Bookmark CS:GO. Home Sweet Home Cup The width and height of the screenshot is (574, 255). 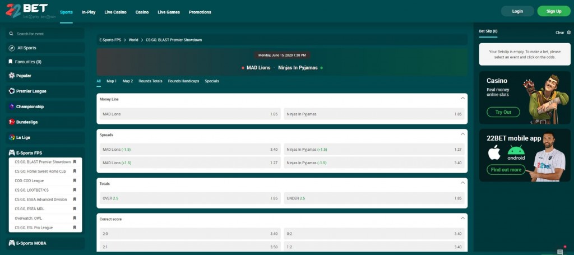[75, 171]
